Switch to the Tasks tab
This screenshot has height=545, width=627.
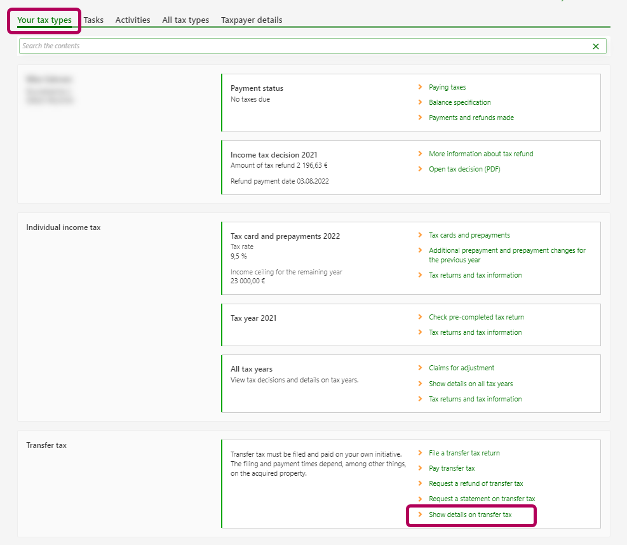(x=93, y=20)
